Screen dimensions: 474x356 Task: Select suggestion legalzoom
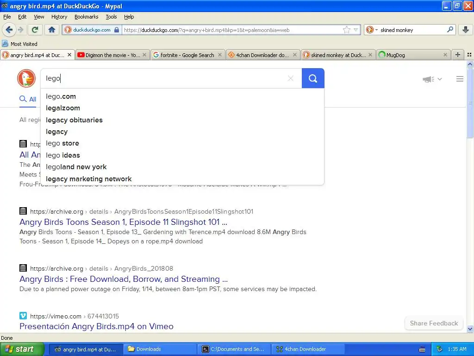point(182,108)
